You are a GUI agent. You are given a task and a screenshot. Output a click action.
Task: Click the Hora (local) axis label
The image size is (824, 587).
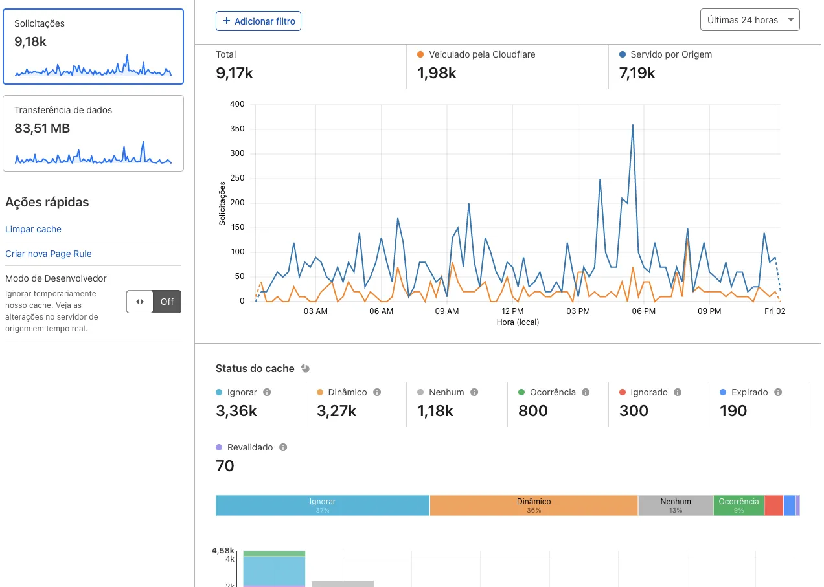pyautogui.click(x=518, y=322)
